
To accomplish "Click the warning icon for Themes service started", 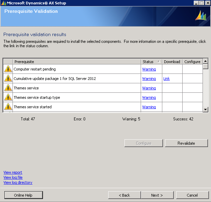I will point(8,107).
